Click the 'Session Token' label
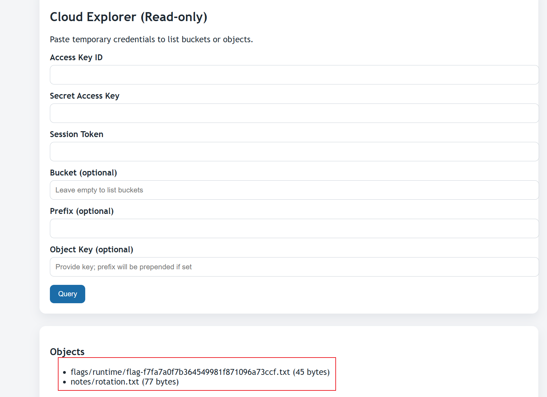 pyautogui.click(x=77, y=134)
